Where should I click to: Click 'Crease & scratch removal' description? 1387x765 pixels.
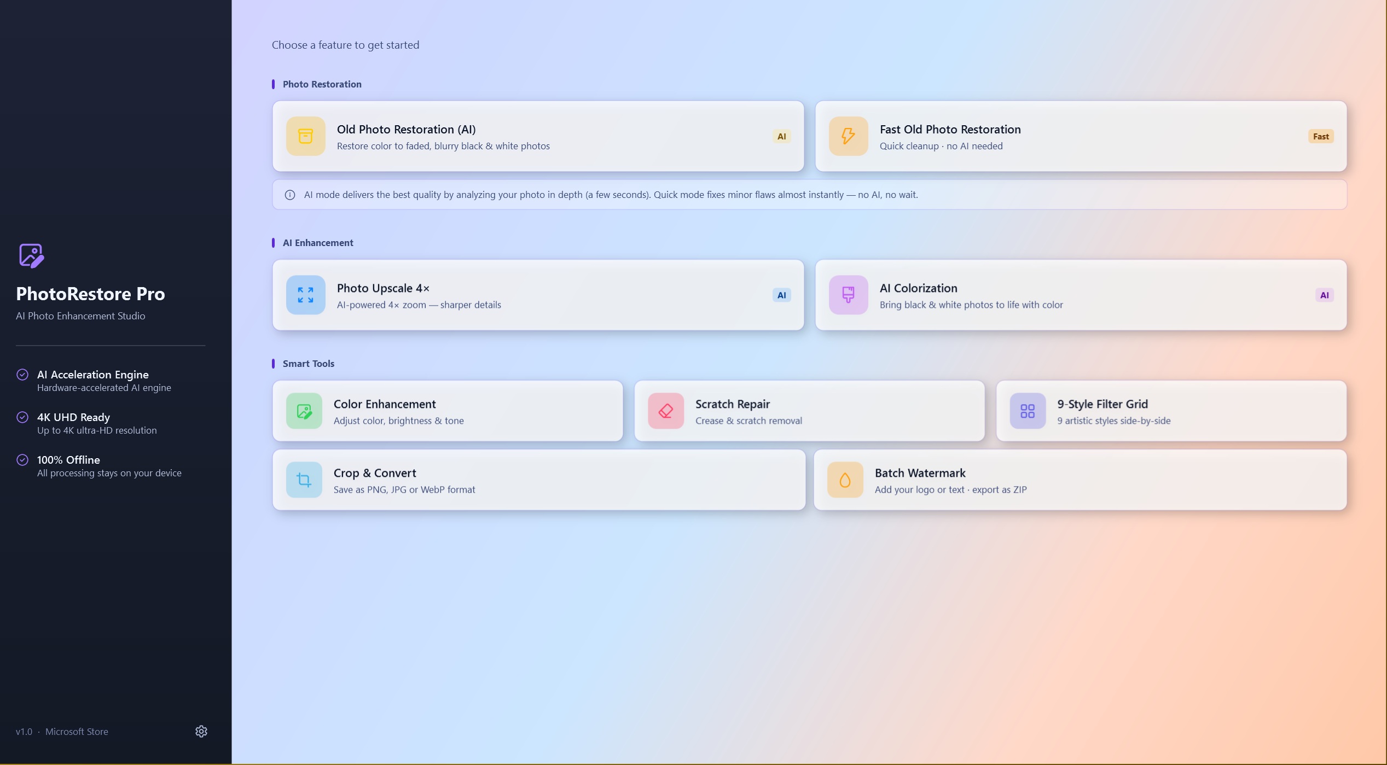click(x=748, y=421)
